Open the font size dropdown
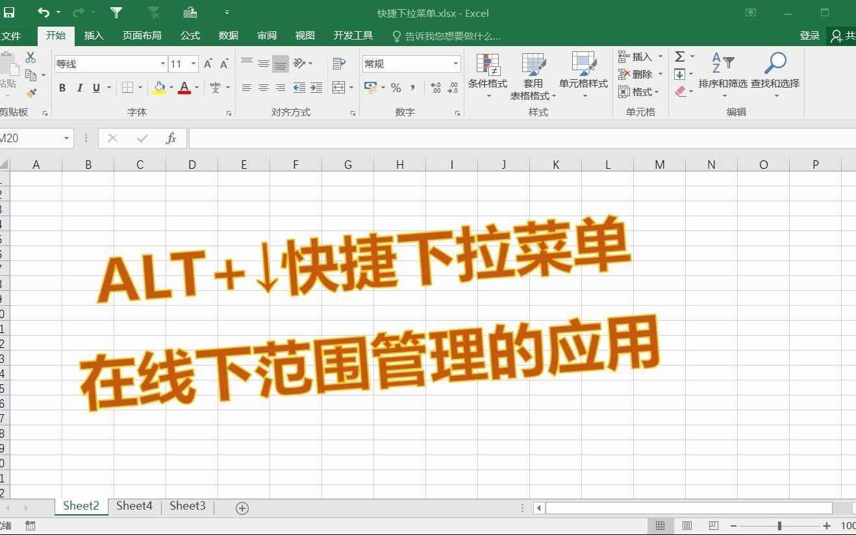The image size is (856, 535). [192, 64]
